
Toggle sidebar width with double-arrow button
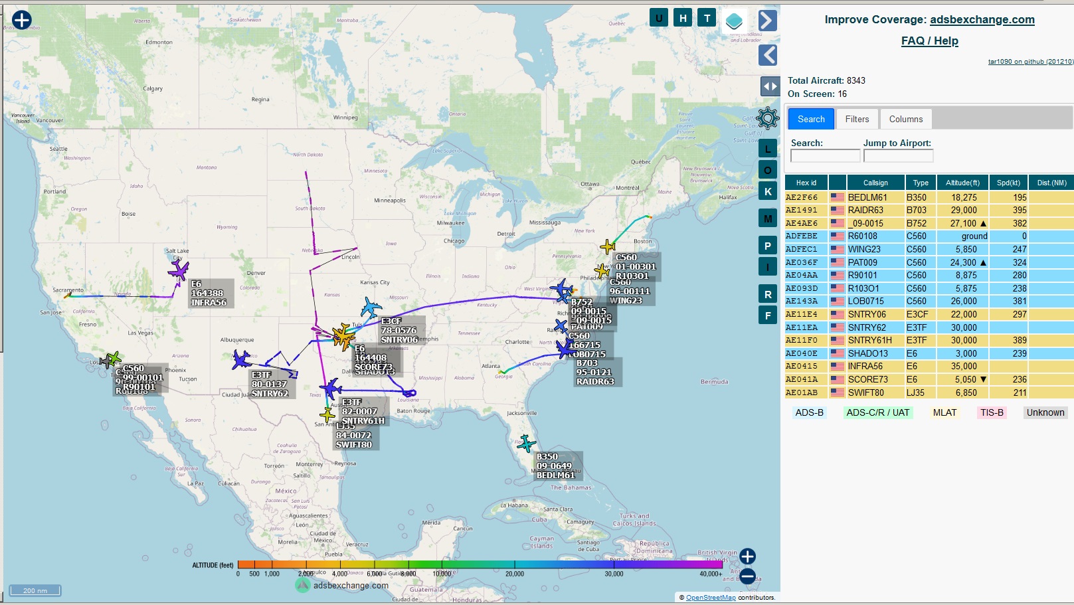tap(770, 86)
